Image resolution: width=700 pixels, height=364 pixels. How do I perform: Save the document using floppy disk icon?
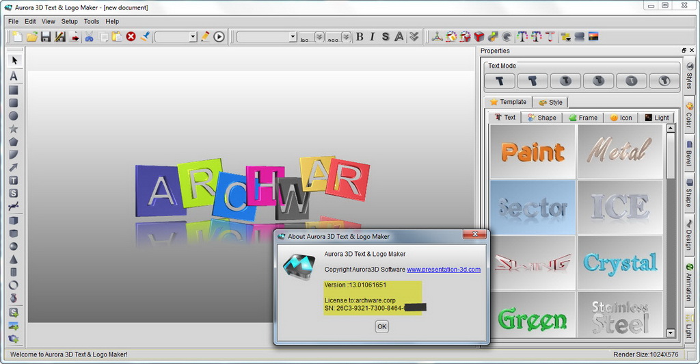tap(46, 37)
